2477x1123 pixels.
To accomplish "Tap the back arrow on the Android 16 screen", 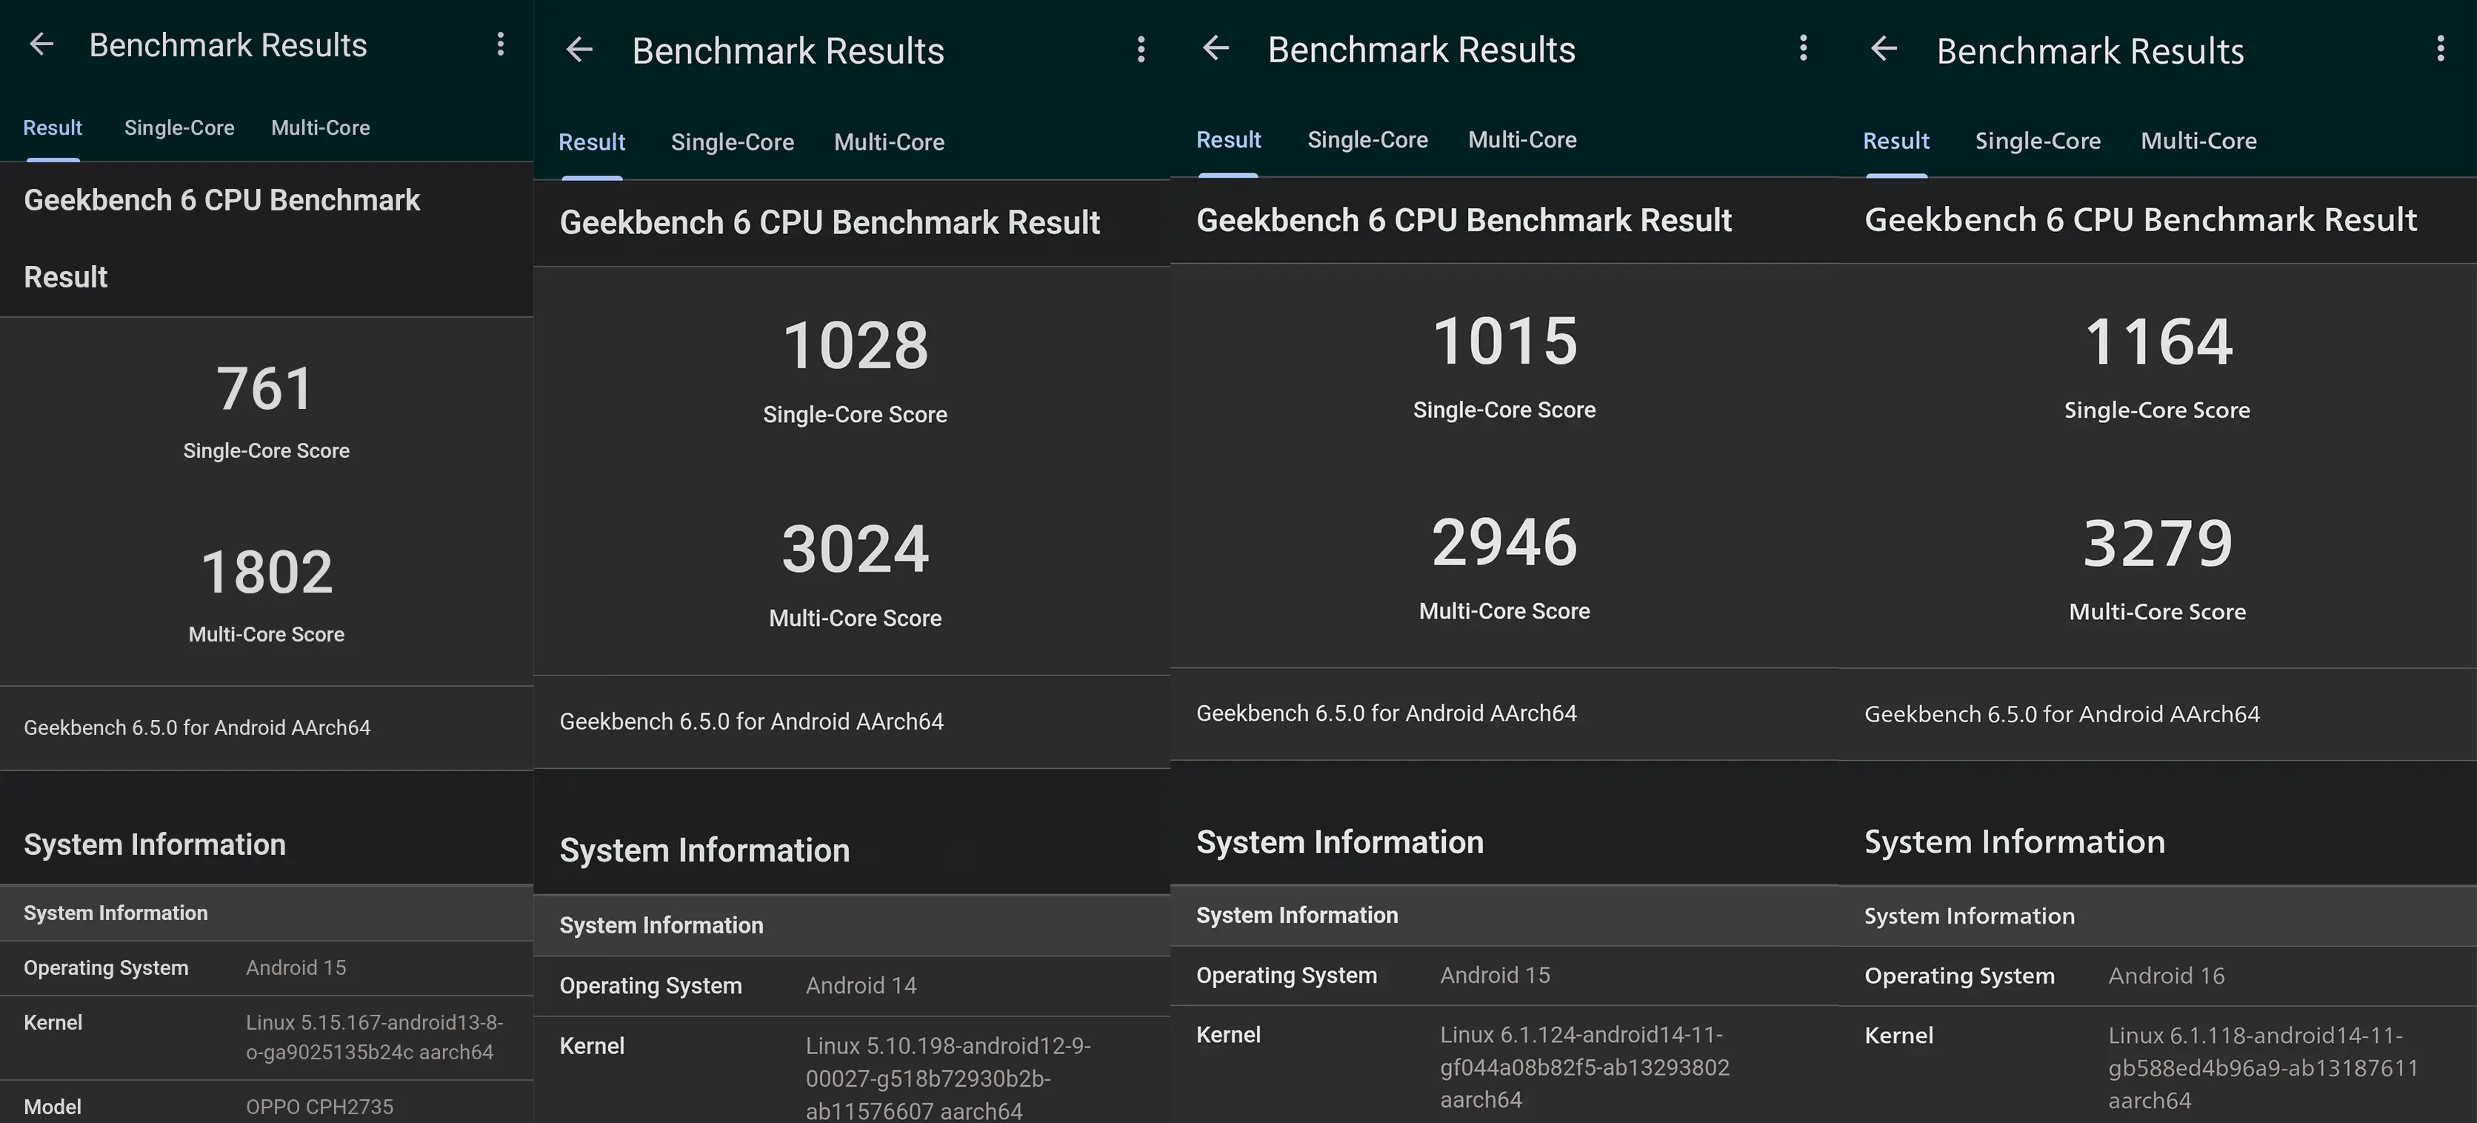I will point(1883,49).
